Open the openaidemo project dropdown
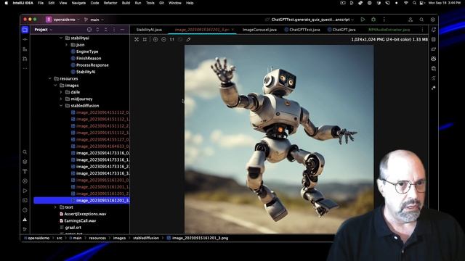The height and width of the screenshot is (261, 465). click(x=63, y=20)
